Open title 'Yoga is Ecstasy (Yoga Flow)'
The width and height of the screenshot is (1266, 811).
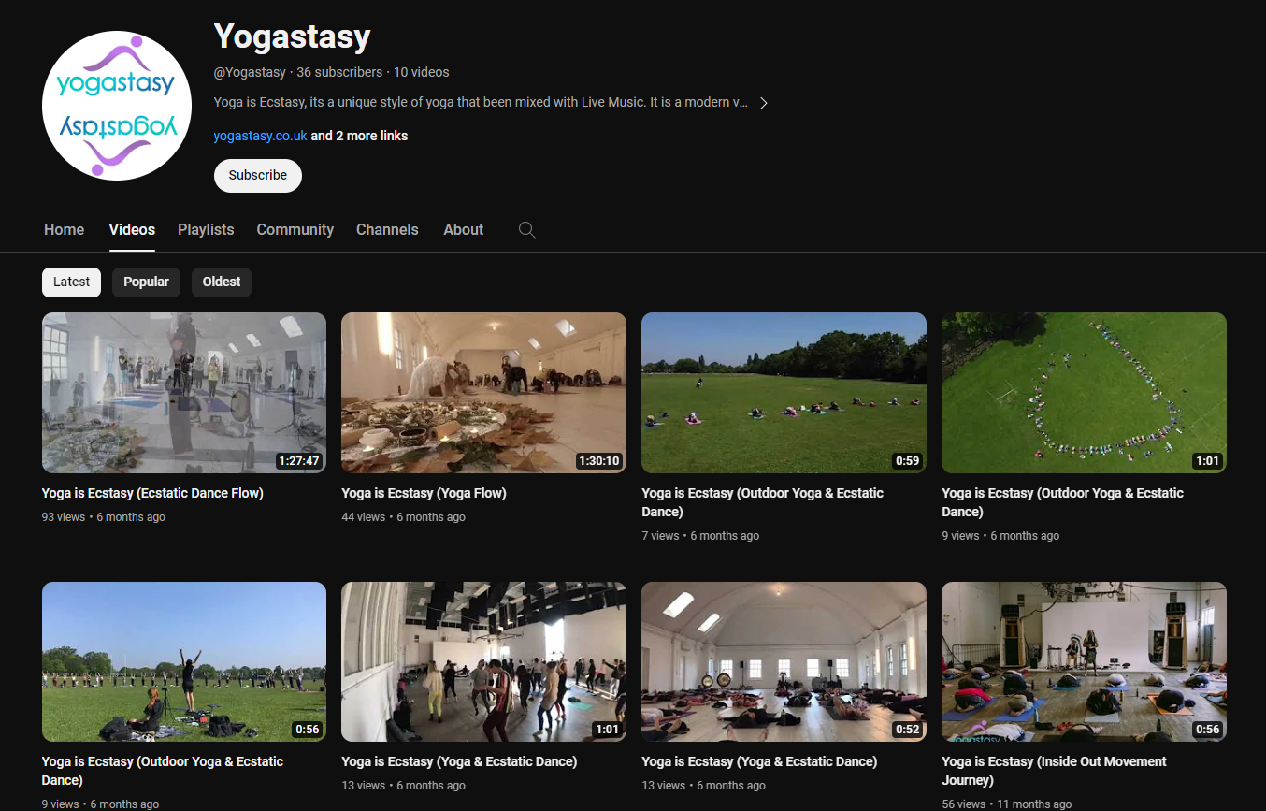[424, 494]
